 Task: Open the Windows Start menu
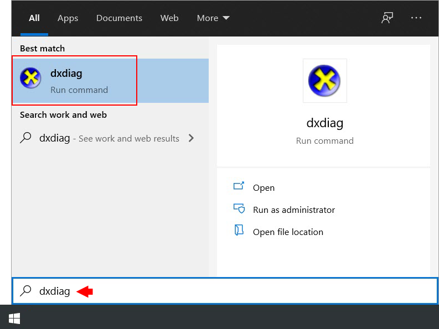pyautogui.click(x=14, y=318)
